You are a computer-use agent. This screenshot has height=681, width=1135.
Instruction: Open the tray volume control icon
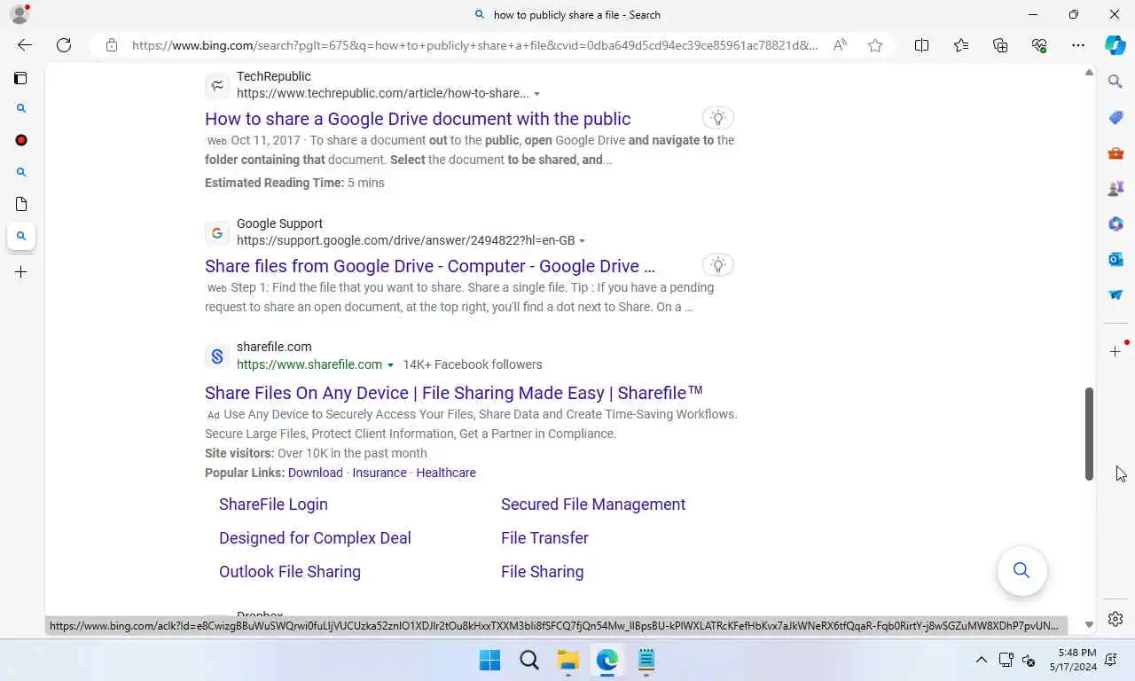click(1029, 660)
